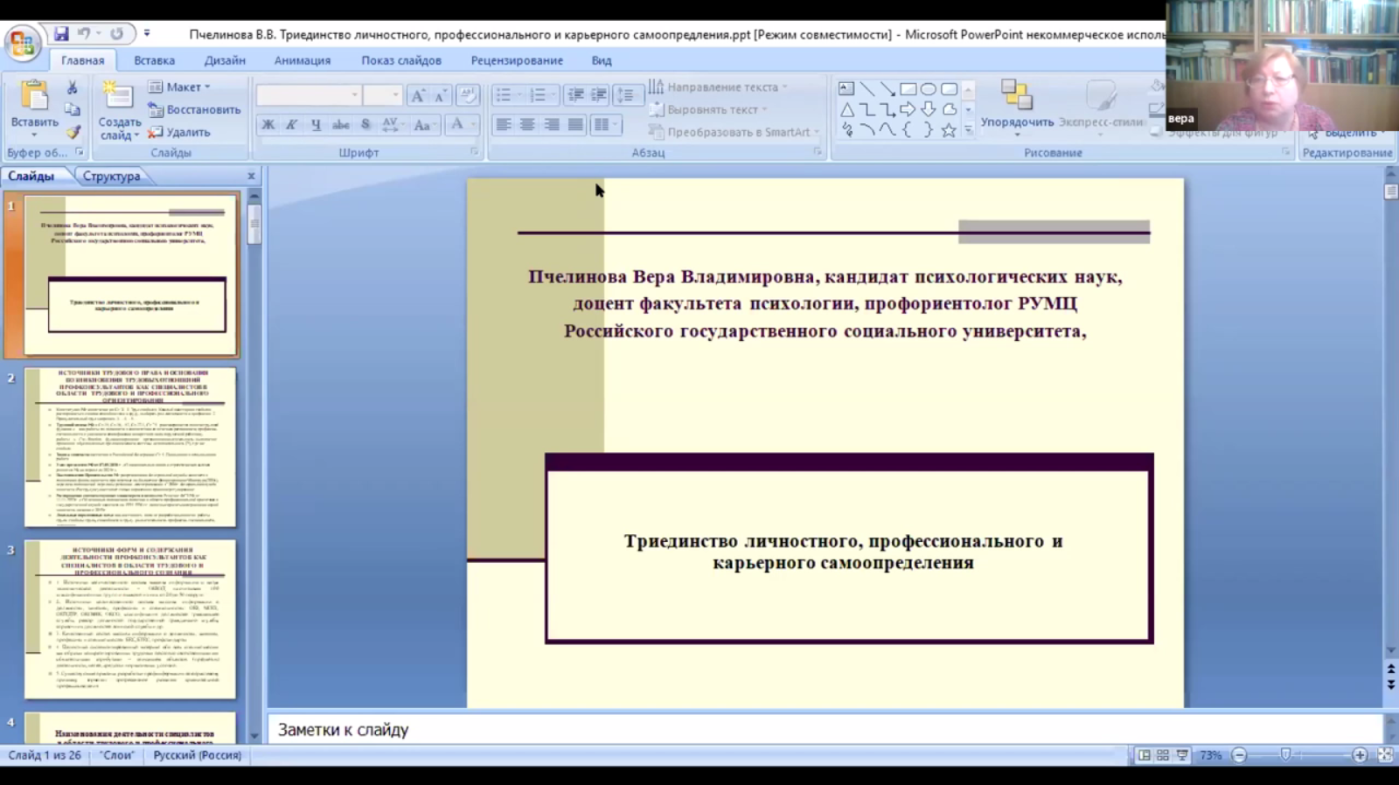
Task: Open the font size combo box
Action: coord(382,94)
